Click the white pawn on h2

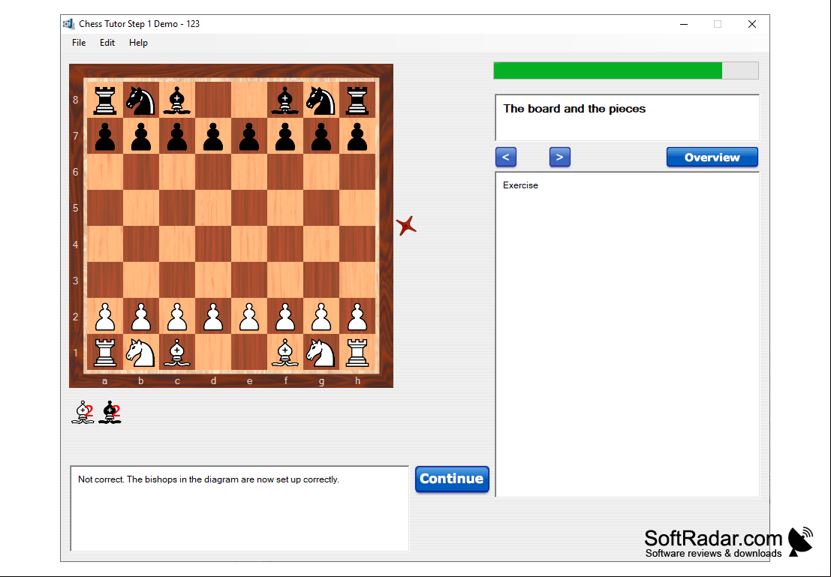357,317
